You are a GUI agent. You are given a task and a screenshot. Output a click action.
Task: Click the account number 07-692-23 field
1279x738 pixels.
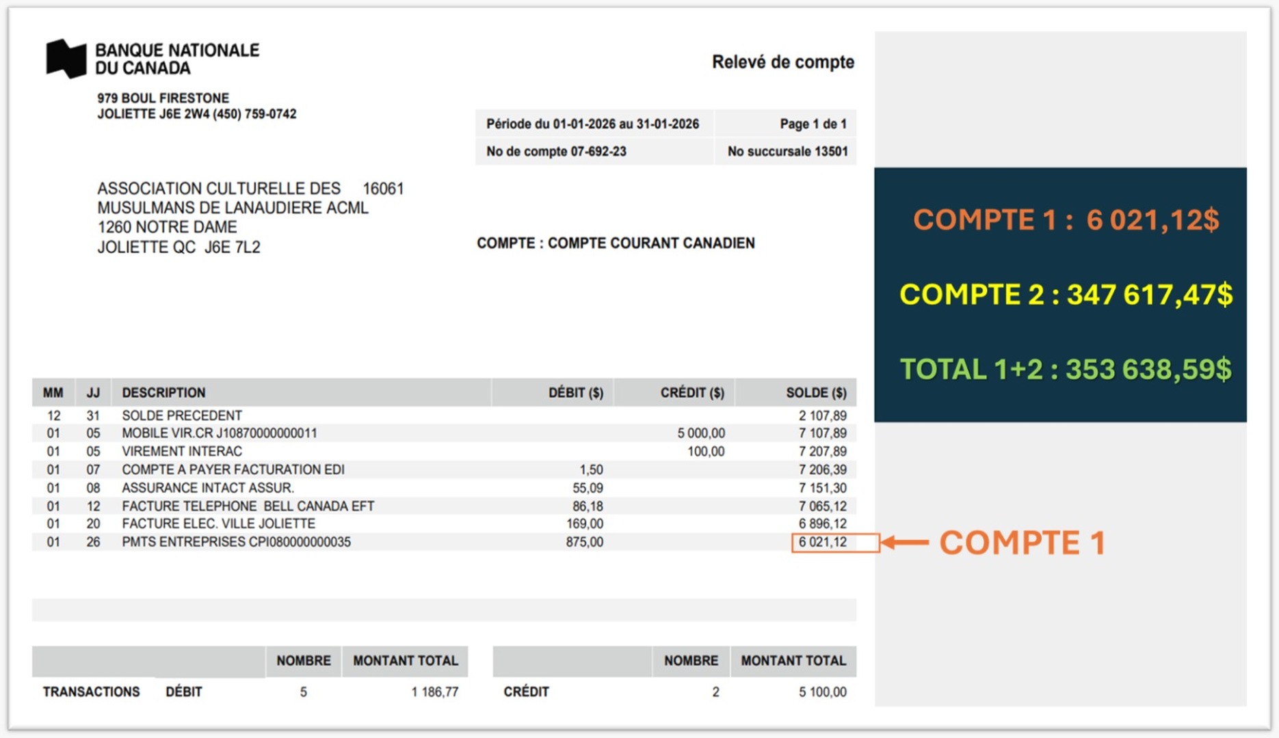pos(556,152)
